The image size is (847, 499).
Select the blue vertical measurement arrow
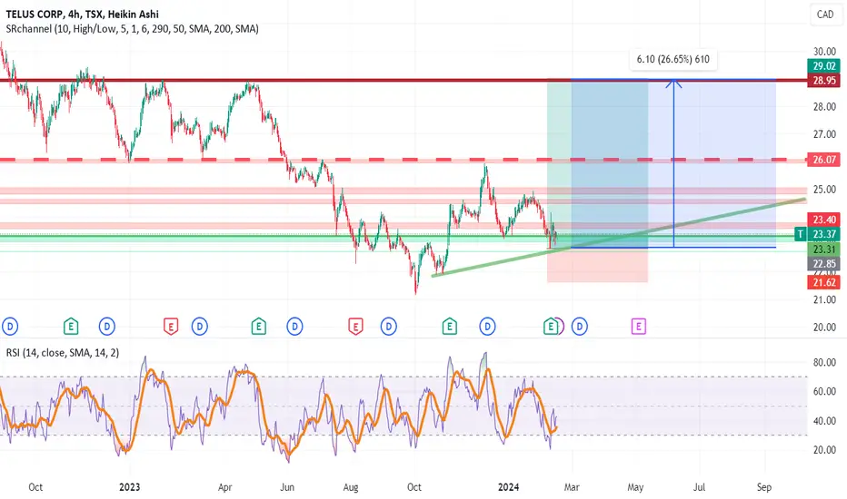point(673,161)
